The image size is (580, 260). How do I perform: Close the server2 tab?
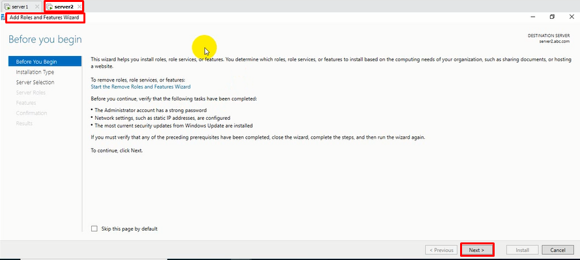click(x=79, y=7)
